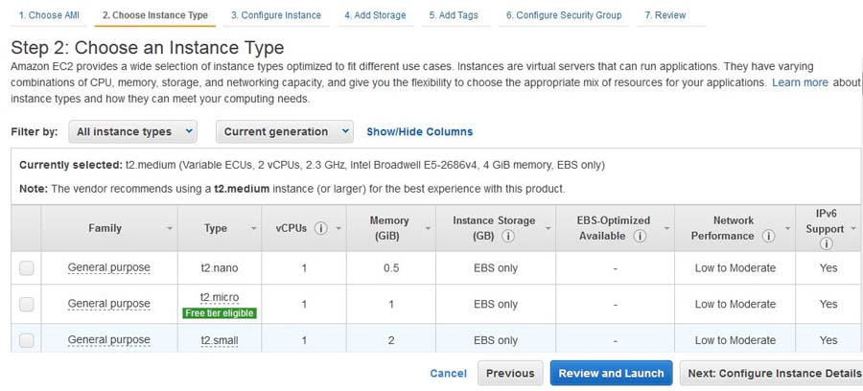This screenshot has height=391, width=863.
Task: Select the t2.nano instance checkbox
Action: 27,268
